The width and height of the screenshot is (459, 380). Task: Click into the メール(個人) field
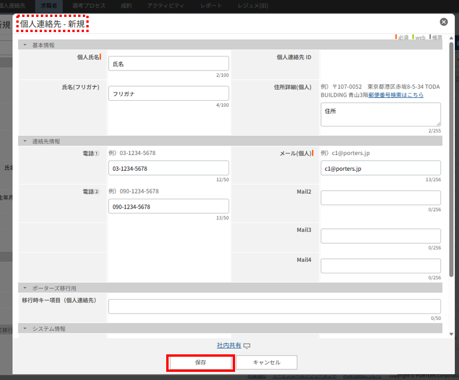[380, 168]
